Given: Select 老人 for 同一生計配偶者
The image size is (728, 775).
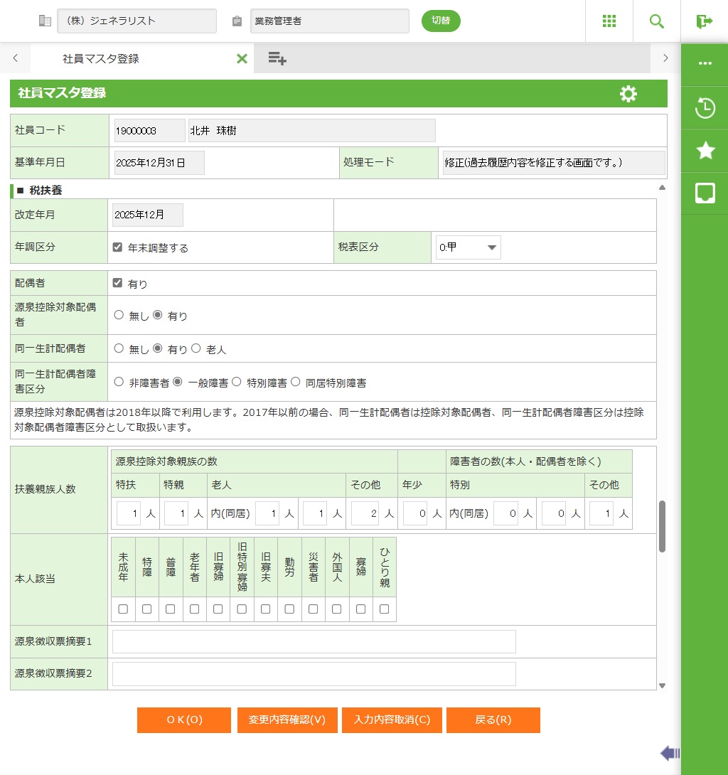Looking at the screenshot, I should click(196, 349).
